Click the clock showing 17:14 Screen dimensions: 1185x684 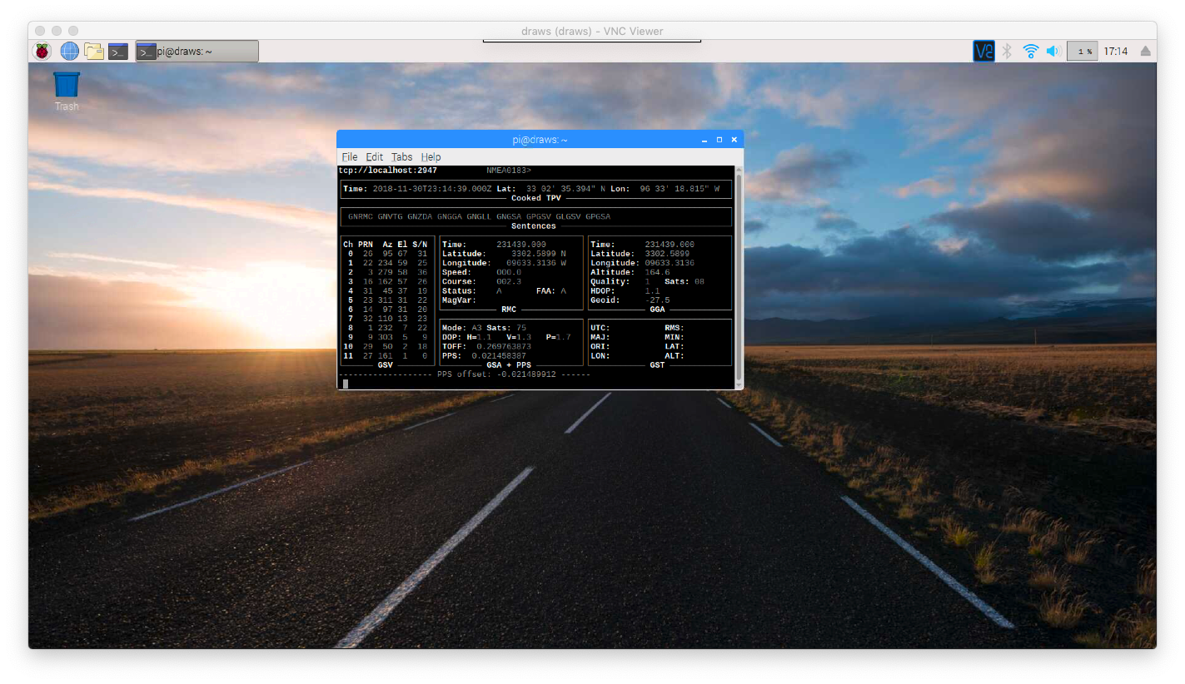point(1116,52)
